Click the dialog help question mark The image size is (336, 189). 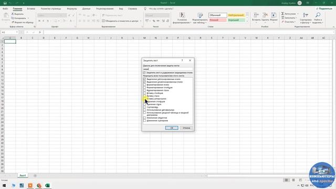coord(182,60)
